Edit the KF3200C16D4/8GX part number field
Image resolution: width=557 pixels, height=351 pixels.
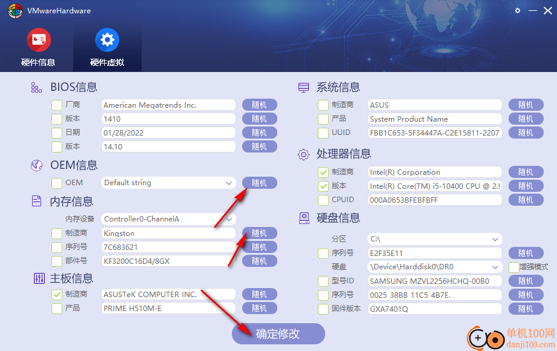tap(168, 261)
